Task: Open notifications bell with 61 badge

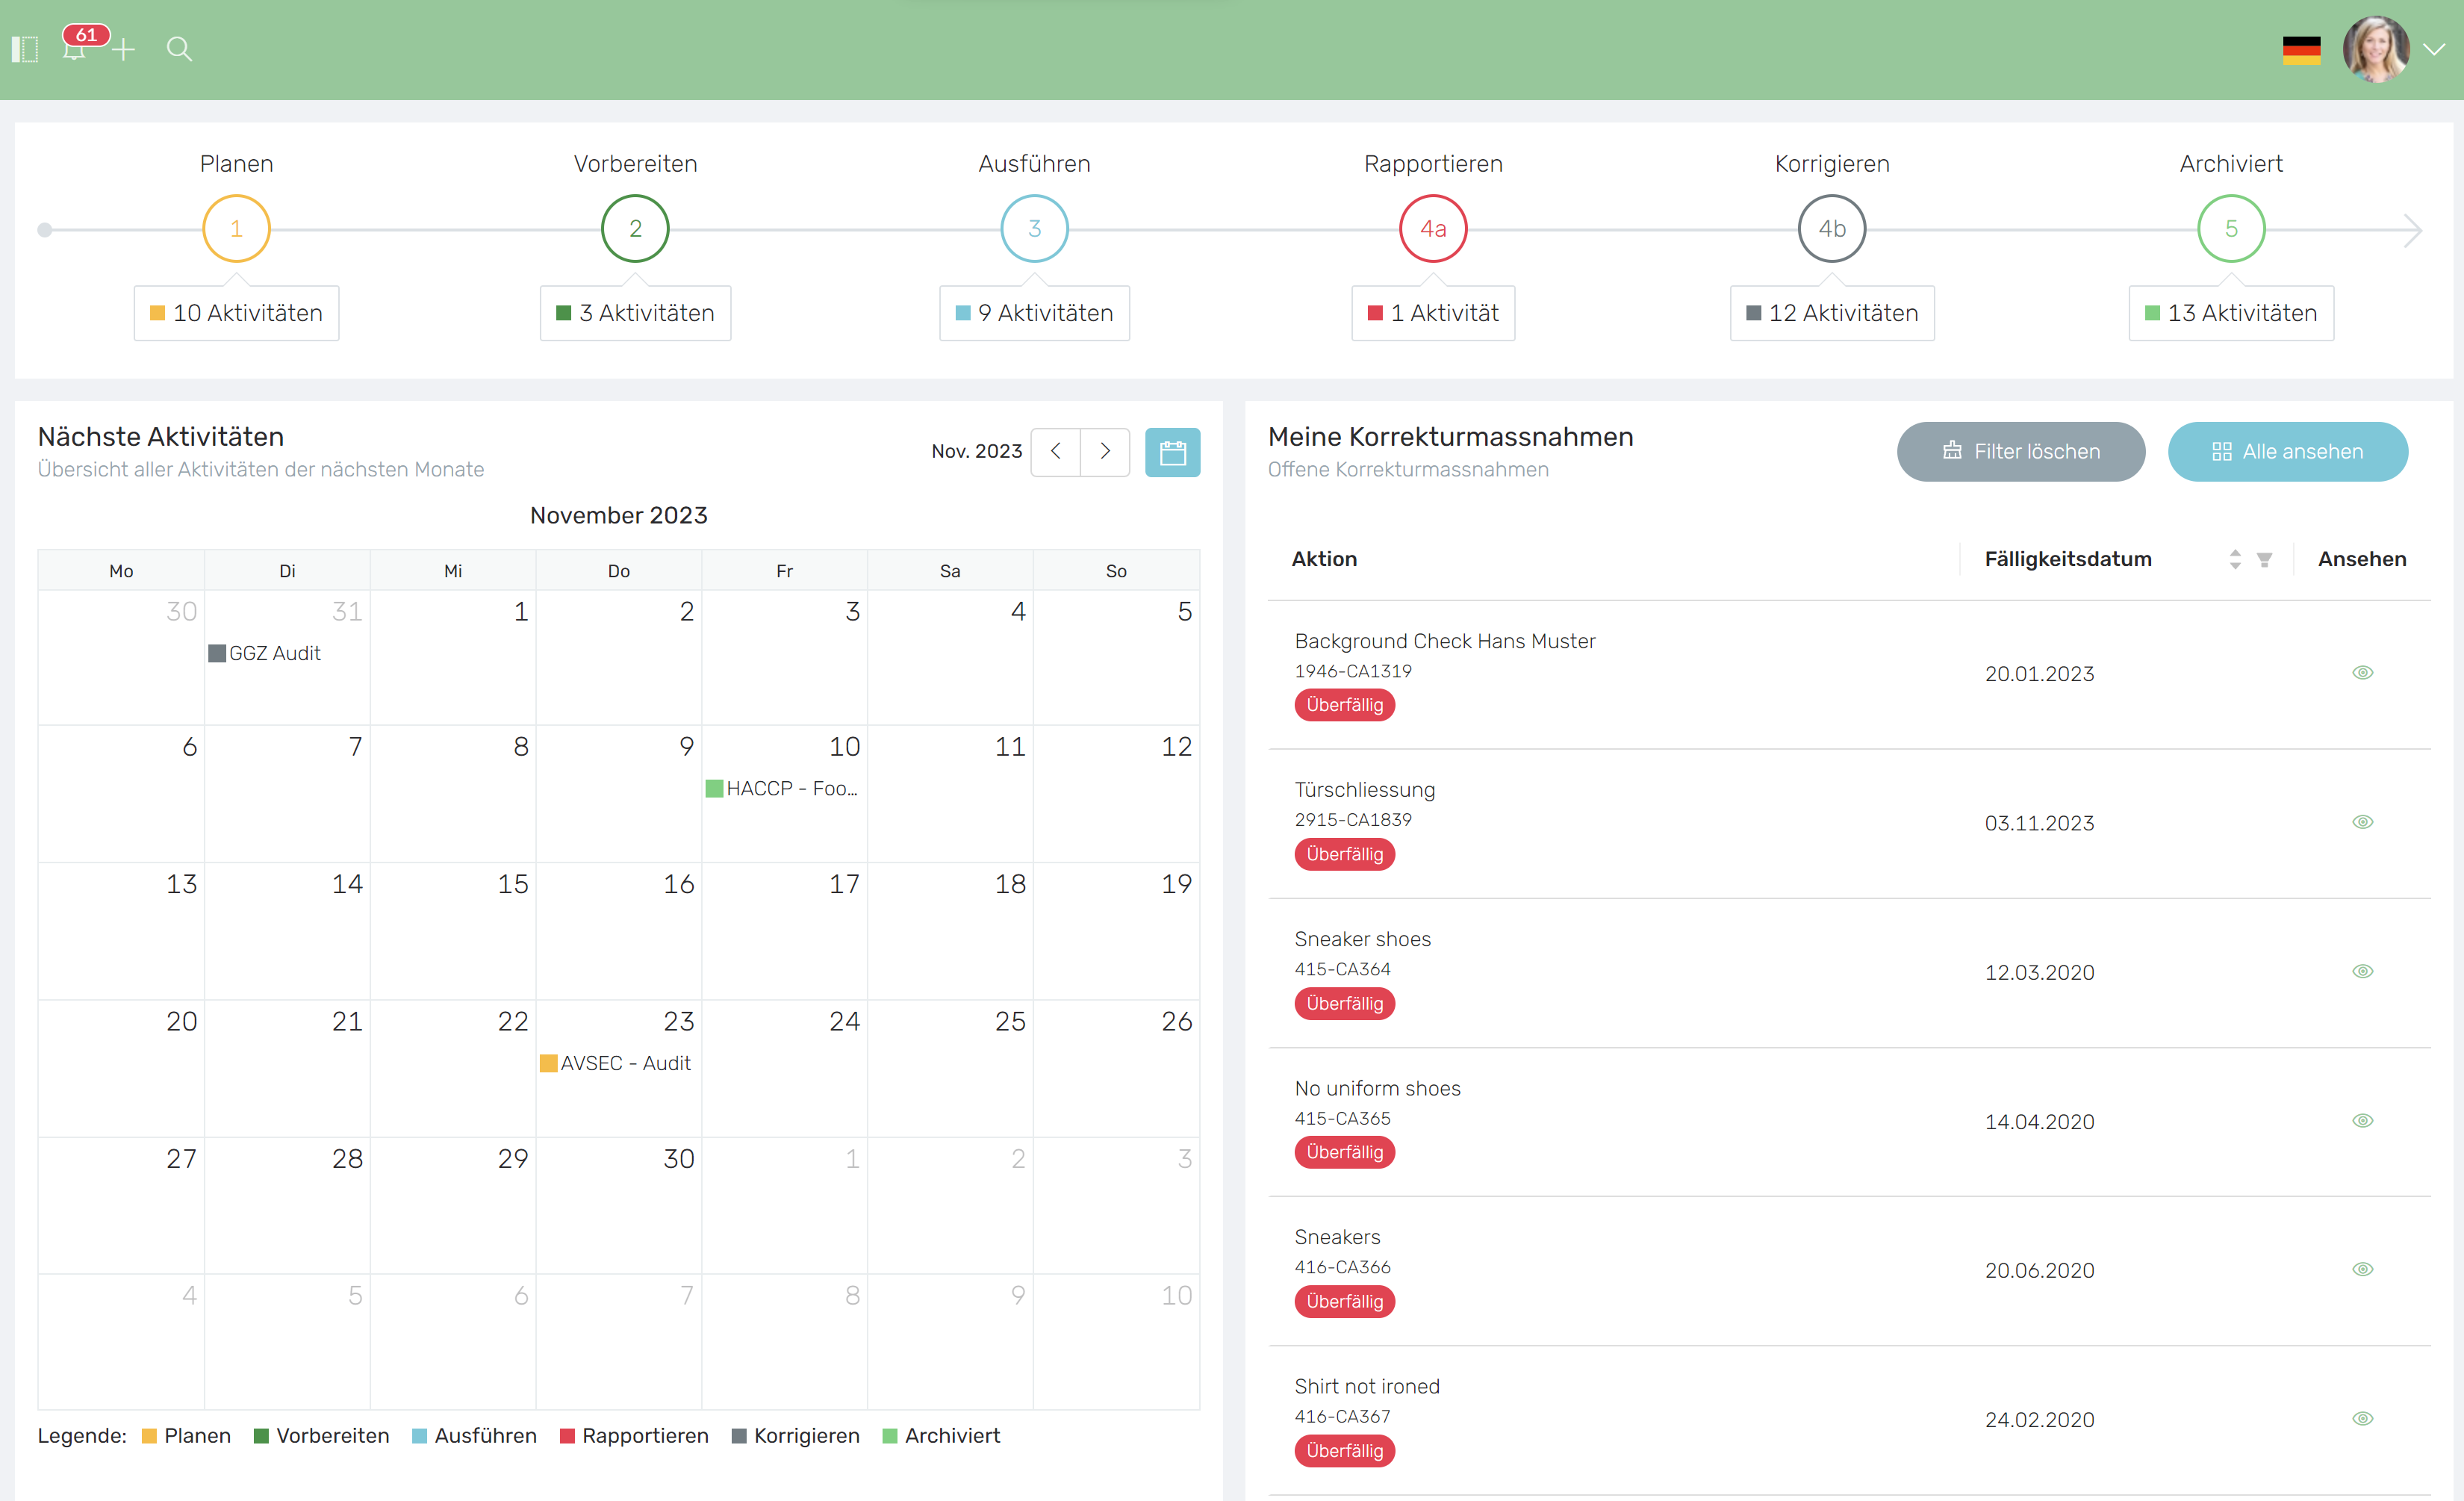Action: tap(75, 46)
